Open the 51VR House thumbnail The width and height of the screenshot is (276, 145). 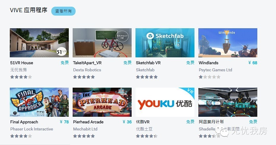(39, 43)
